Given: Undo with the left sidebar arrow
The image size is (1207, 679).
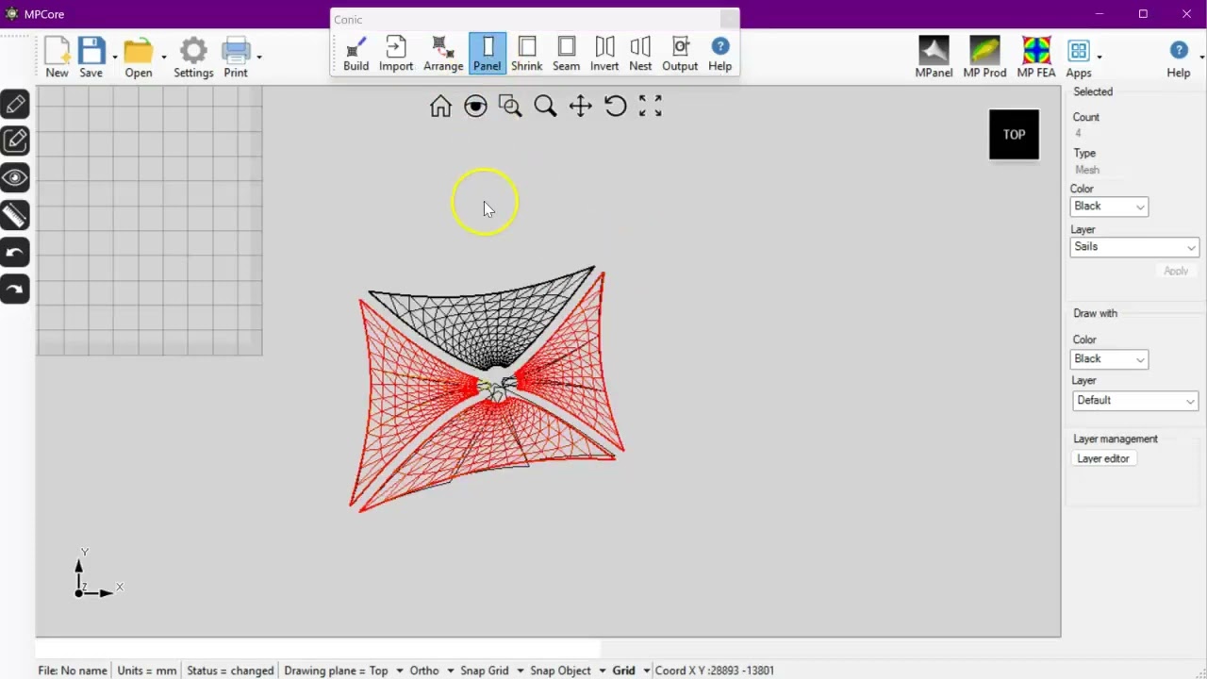Looking at the screenshot, I should pyautogui.click(x=15, y=253).
